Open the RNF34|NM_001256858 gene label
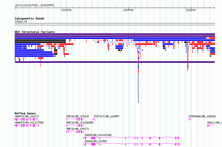 click(80, 123)
